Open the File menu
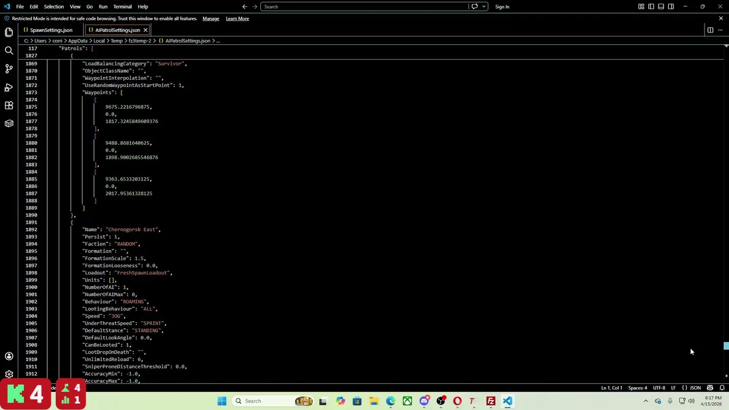The image size is (729, 410). pyautogui.click(x=20, y=7)
